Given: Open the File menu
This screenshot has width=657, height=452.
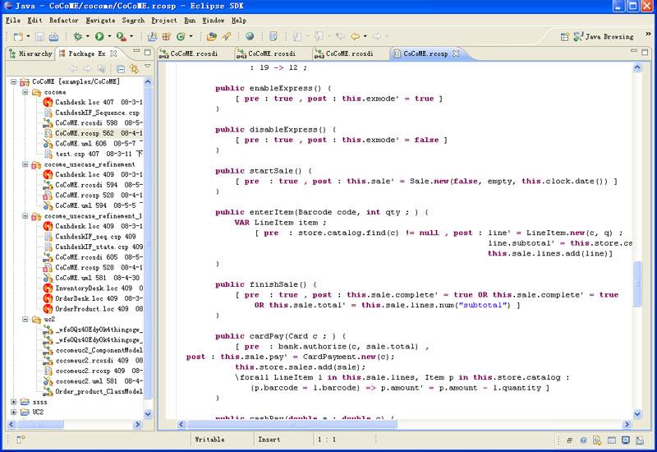Looking at the screenshot, I should pyautogui.click(x=13, y=20).
